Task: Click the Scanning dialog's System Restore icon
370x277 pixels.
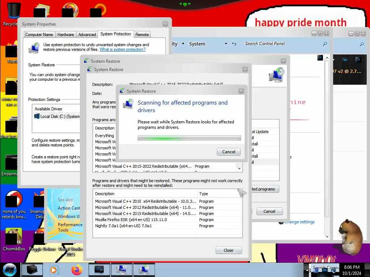Action: click(128, 104)
